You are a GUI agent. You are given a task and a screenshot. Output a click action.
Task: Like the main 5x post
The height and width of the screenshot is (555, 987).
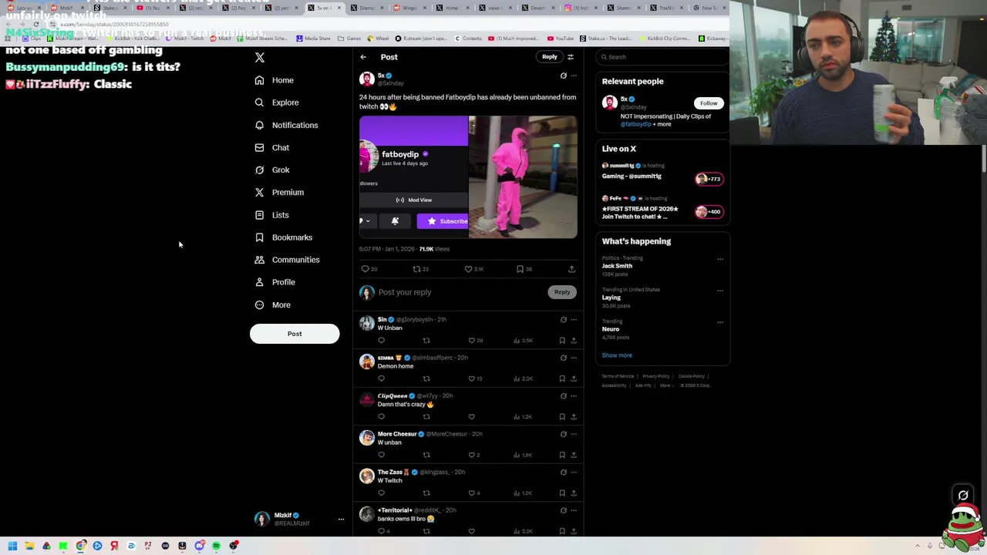click(468, 269)
